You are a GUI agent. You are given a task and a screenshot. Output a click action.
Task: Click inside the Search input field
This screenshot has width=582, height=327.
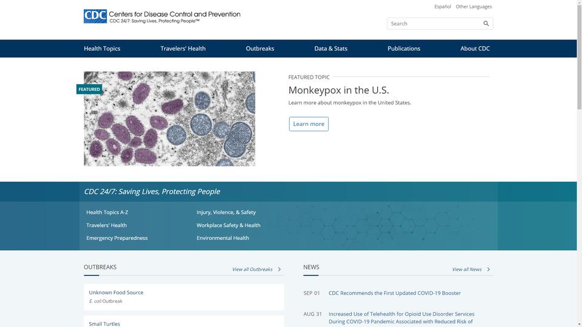coord(434,24)
